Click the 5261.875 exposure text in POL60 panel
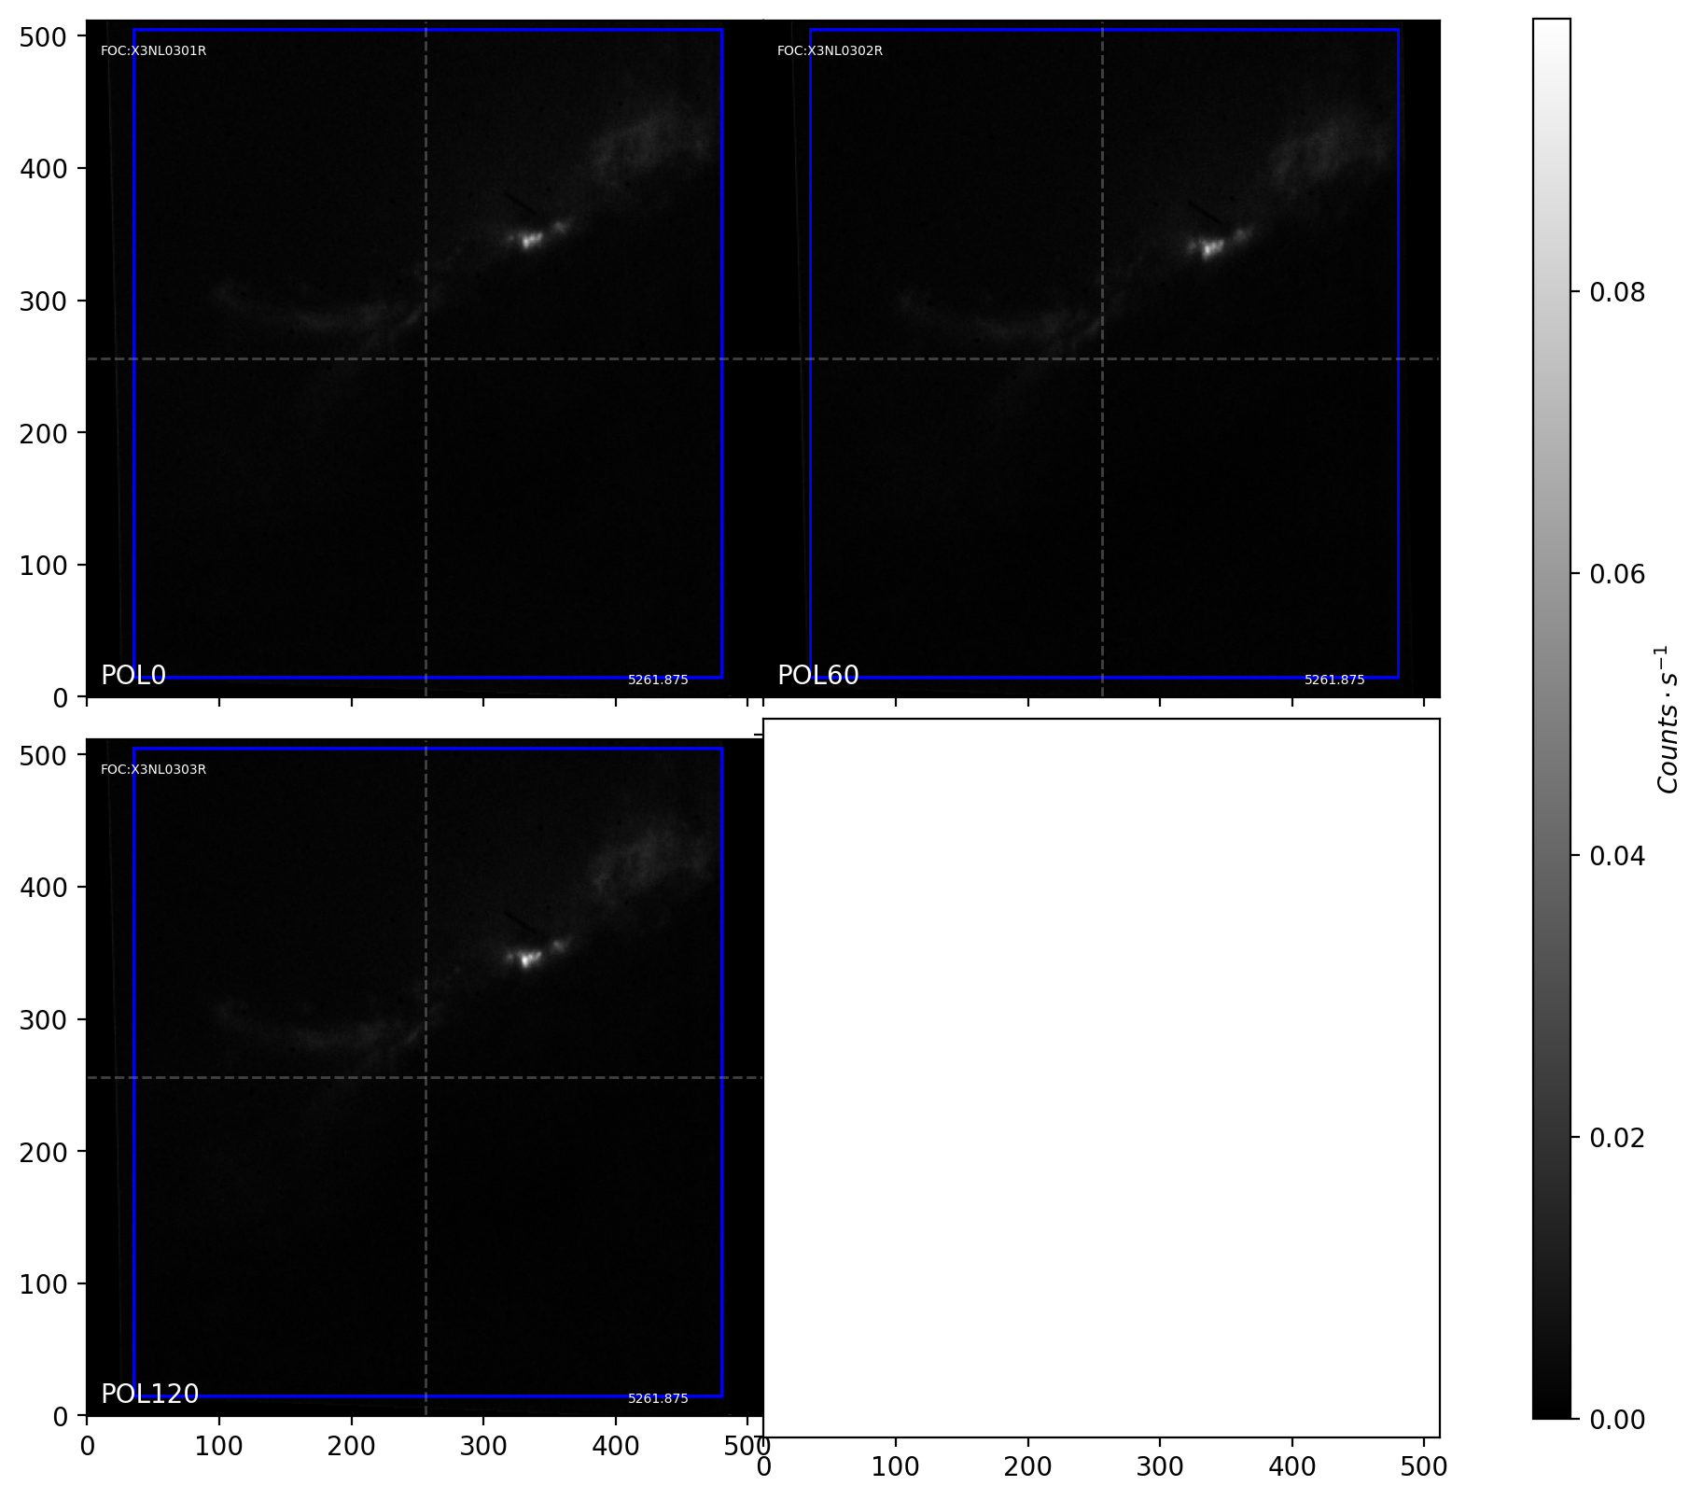1703x1500 pixels. (1334, 680)
